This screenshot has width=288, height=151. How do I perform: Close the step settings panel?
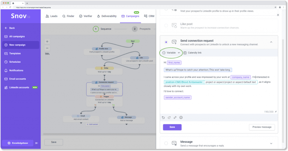pyautogui.click(x=278, y=15)
